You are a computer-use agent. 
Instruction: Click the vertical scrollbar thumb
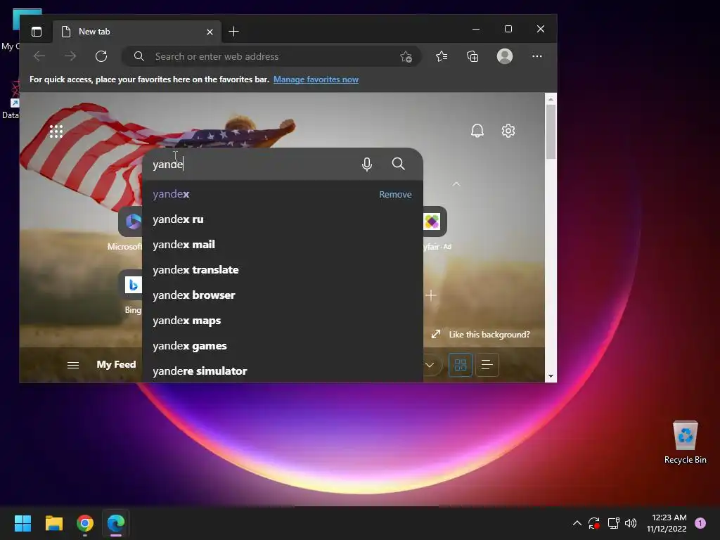[551, 131]
